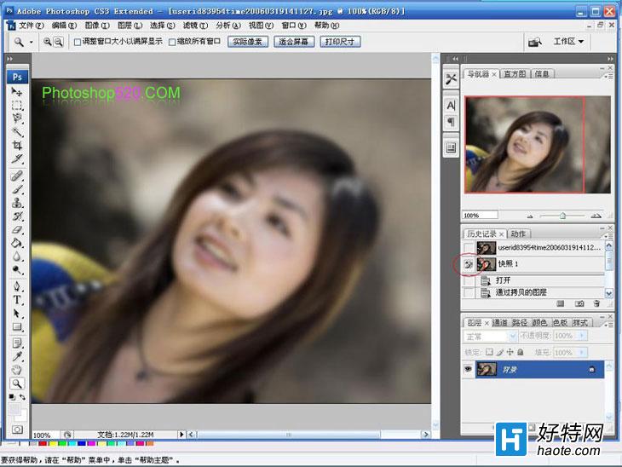Select the History Brush tool
622x467 pixels.
(17, 216)
